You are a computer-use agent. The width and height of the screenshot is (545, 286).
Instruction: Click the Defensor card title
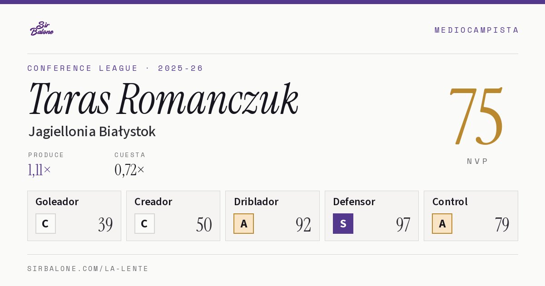point(354,202)
